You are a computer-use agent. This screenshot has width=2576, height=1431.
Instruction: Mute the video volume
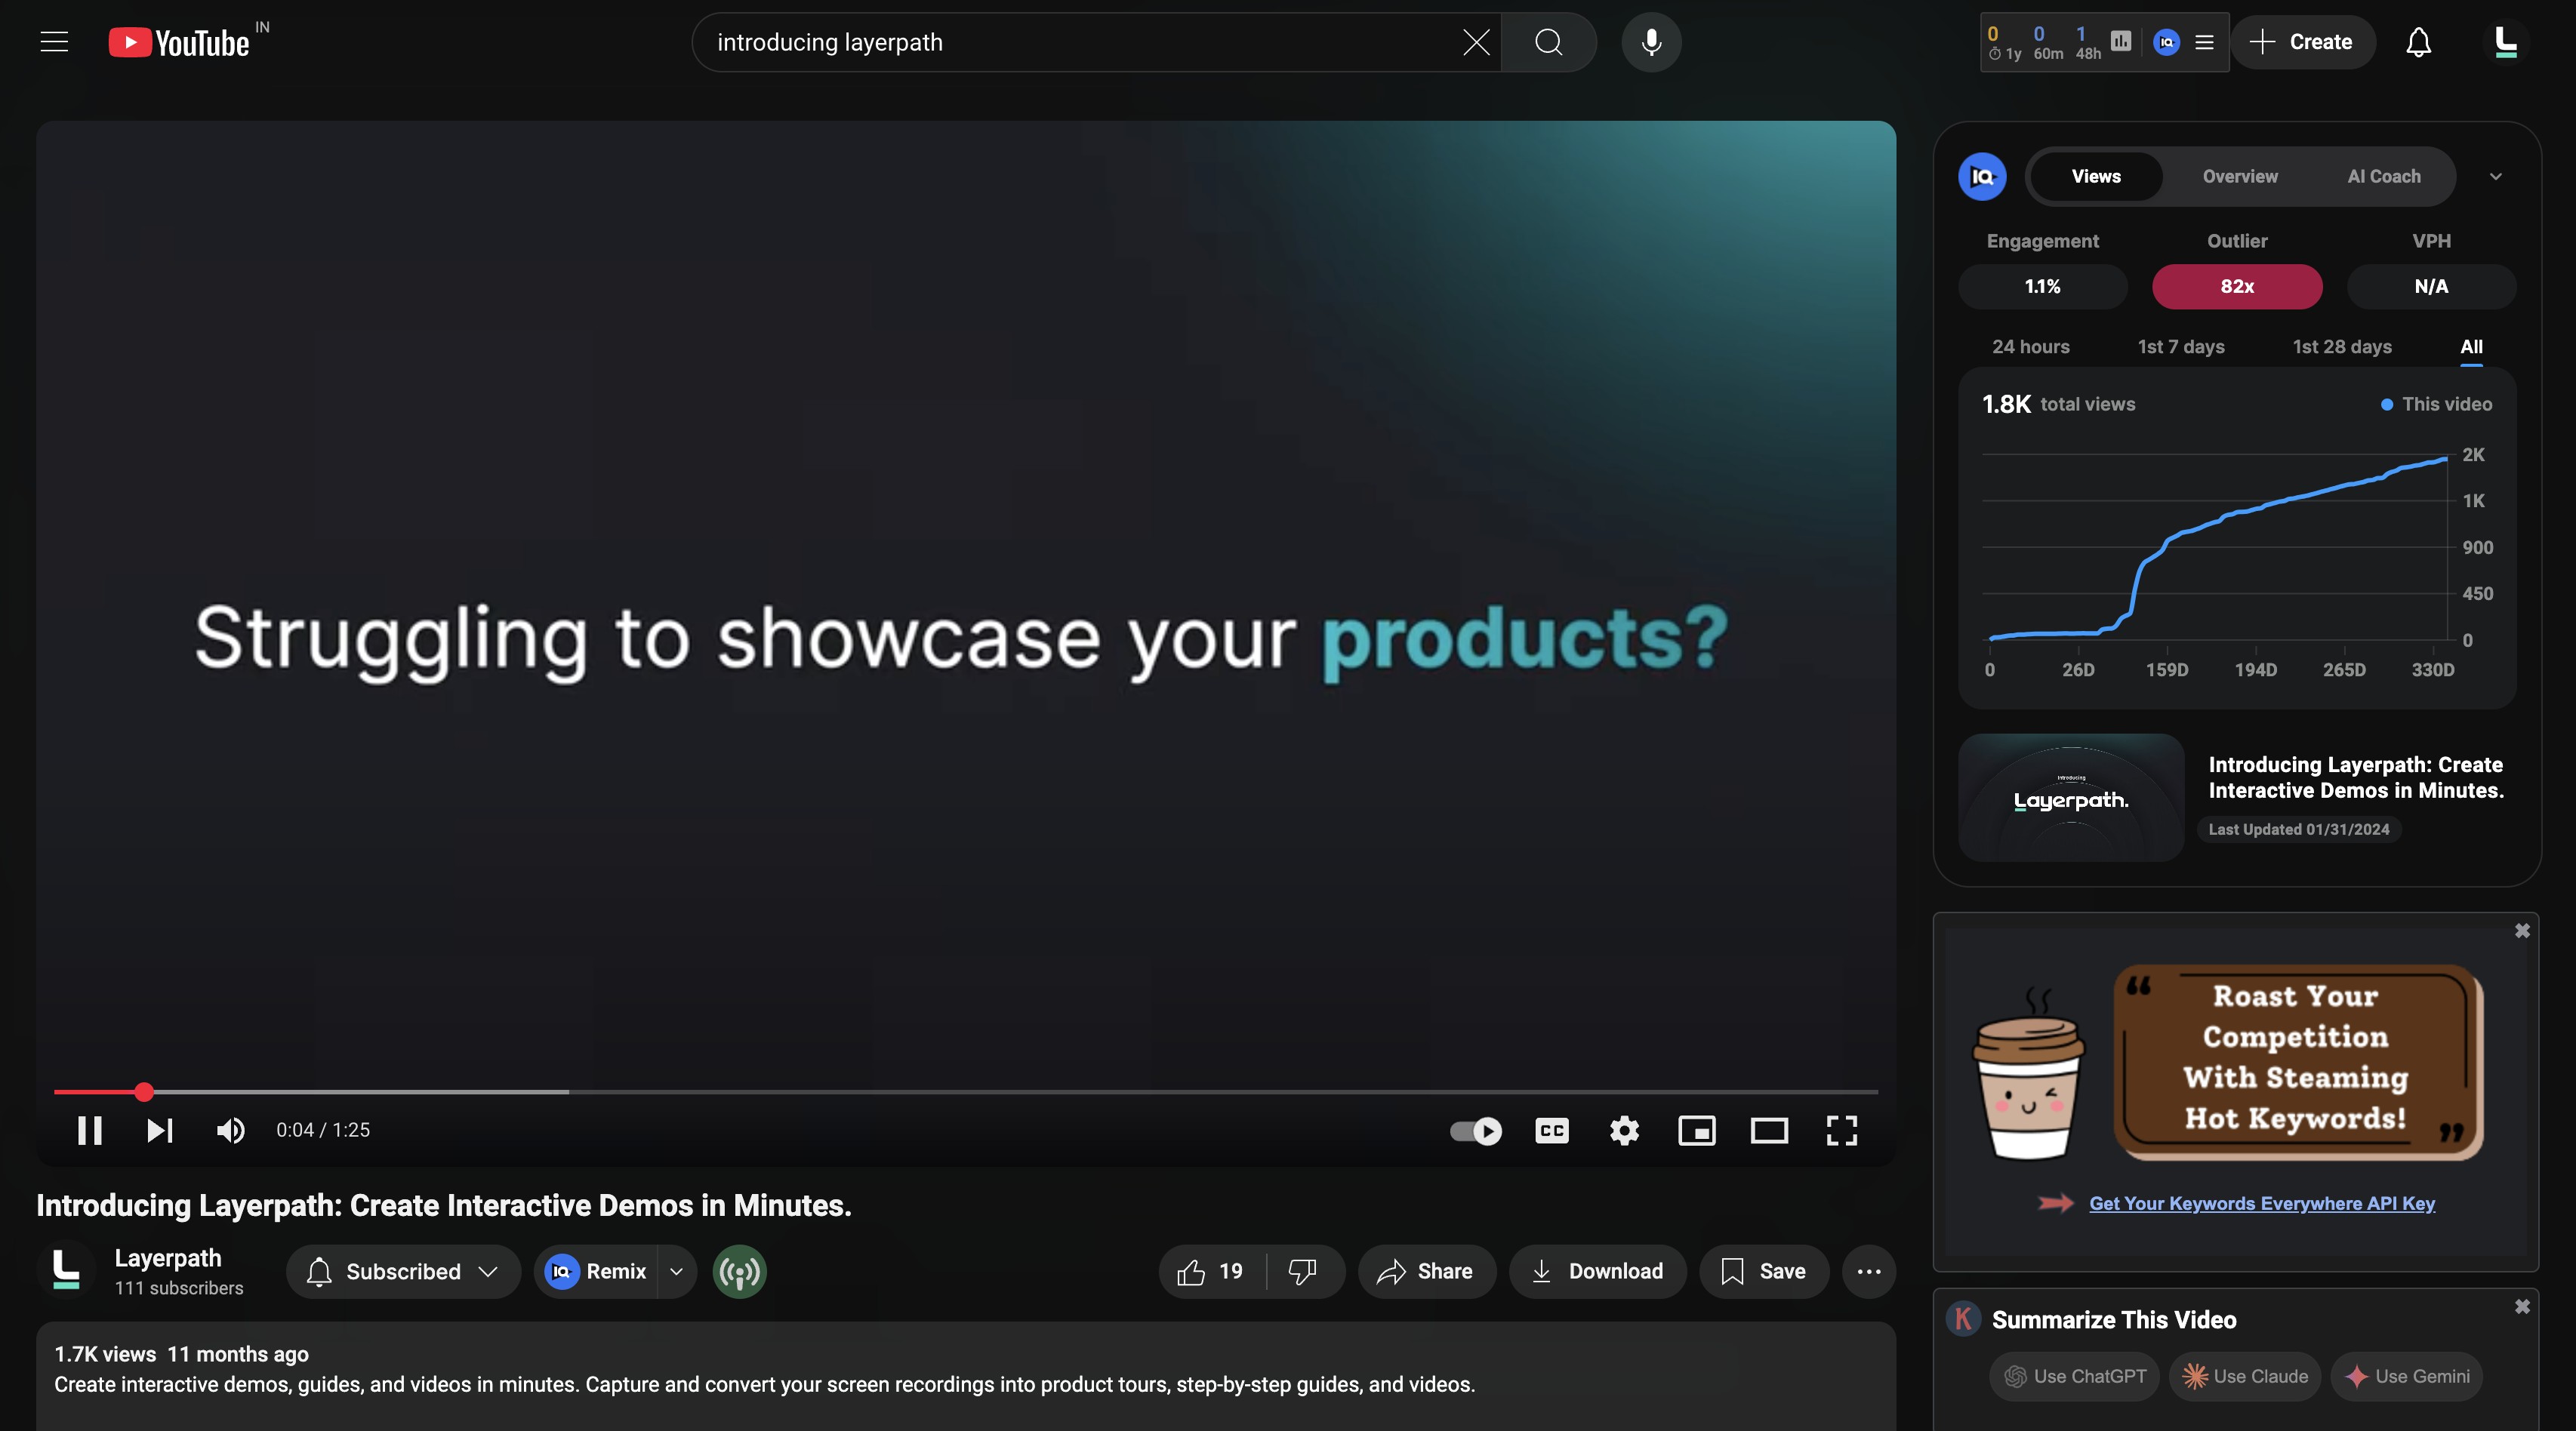[x=230, y=1130]
